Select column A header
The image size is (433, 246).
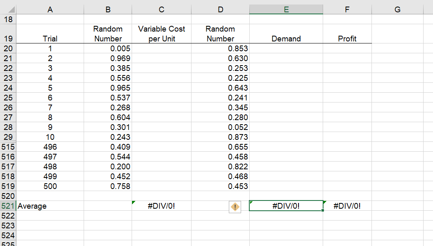click(x=50, y=10)
